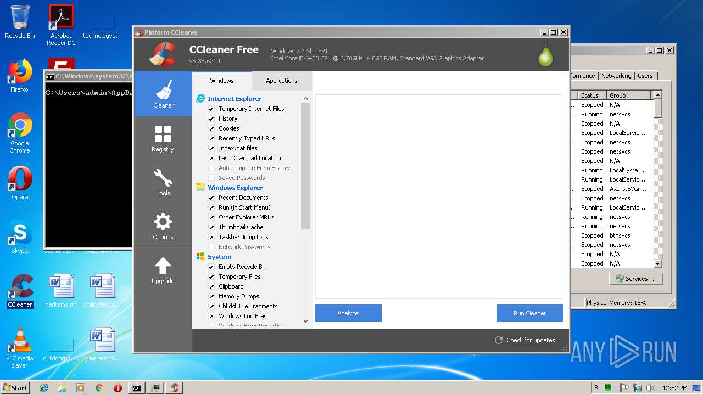Click the refresh icon beside Check for updates
This screenshot has width=703, height=395.
[499, 340]
